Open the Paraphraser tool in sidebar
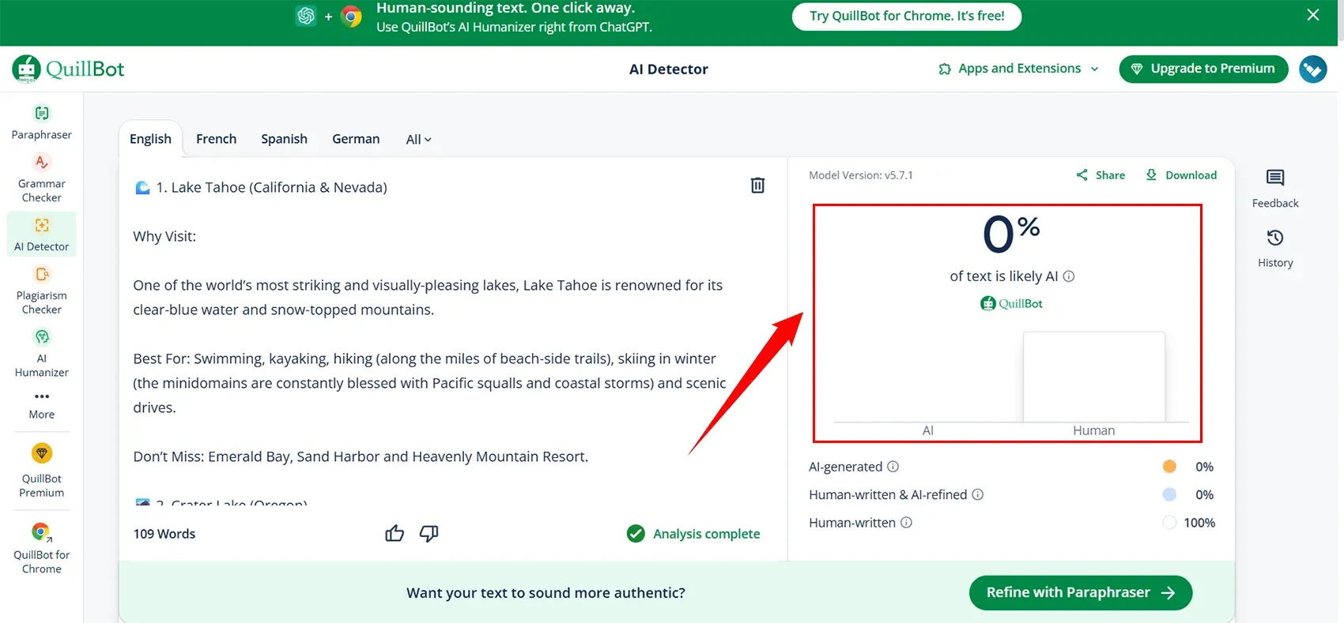Viewport: 1344px width, 623px height. pyautogui.click(x=41, y=122)
